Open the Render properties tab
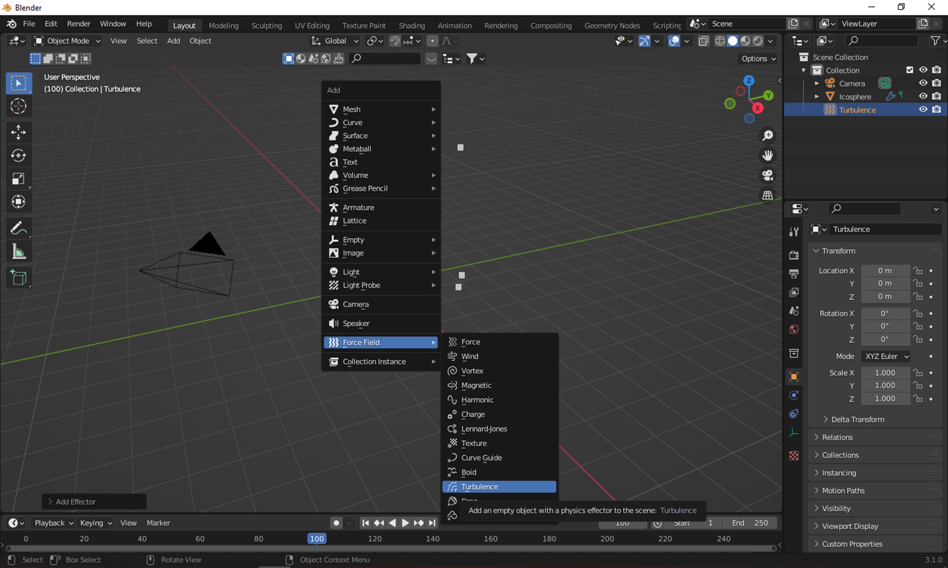The image size is (948, 568). click(794, 255)
